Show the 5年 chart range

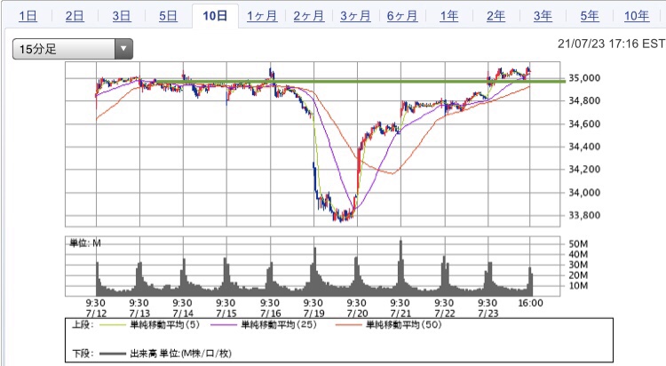[590, 16]
